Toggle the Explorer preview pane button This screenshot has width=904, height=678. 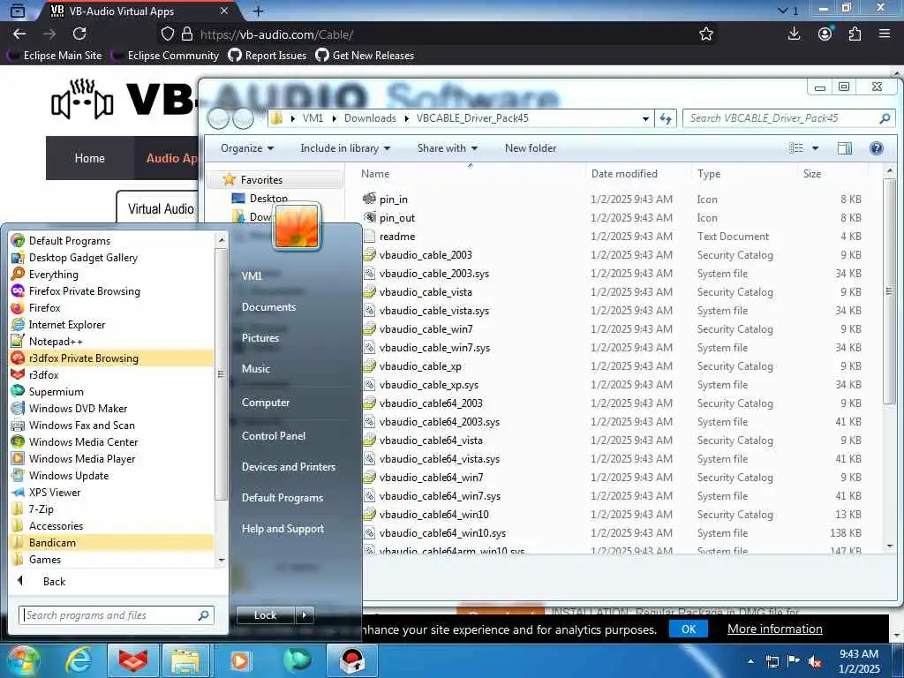click(x=844, y=148)
